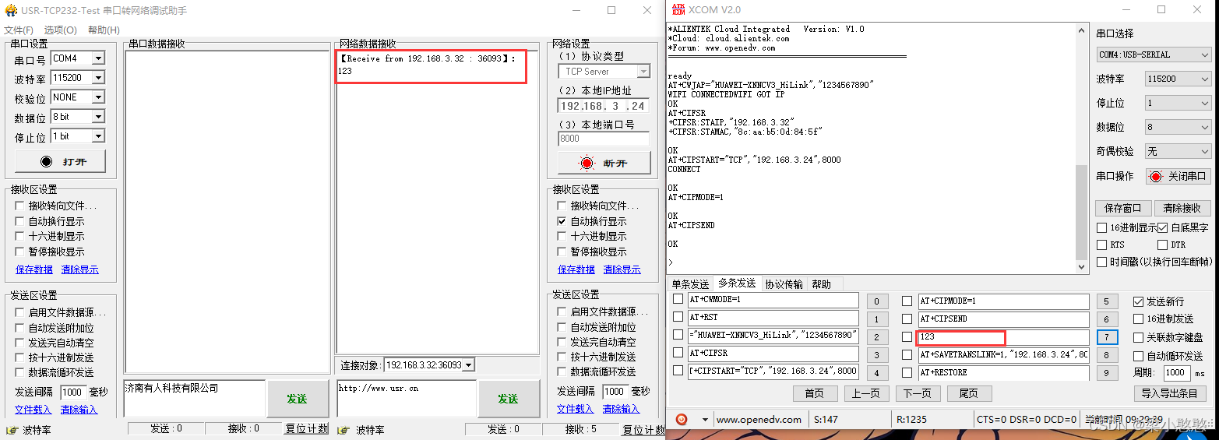Toggle network 暂停接收显示 checkbox
This screenshot has height=440, width=1219.
pyautogui.click(x=562, y=252)
